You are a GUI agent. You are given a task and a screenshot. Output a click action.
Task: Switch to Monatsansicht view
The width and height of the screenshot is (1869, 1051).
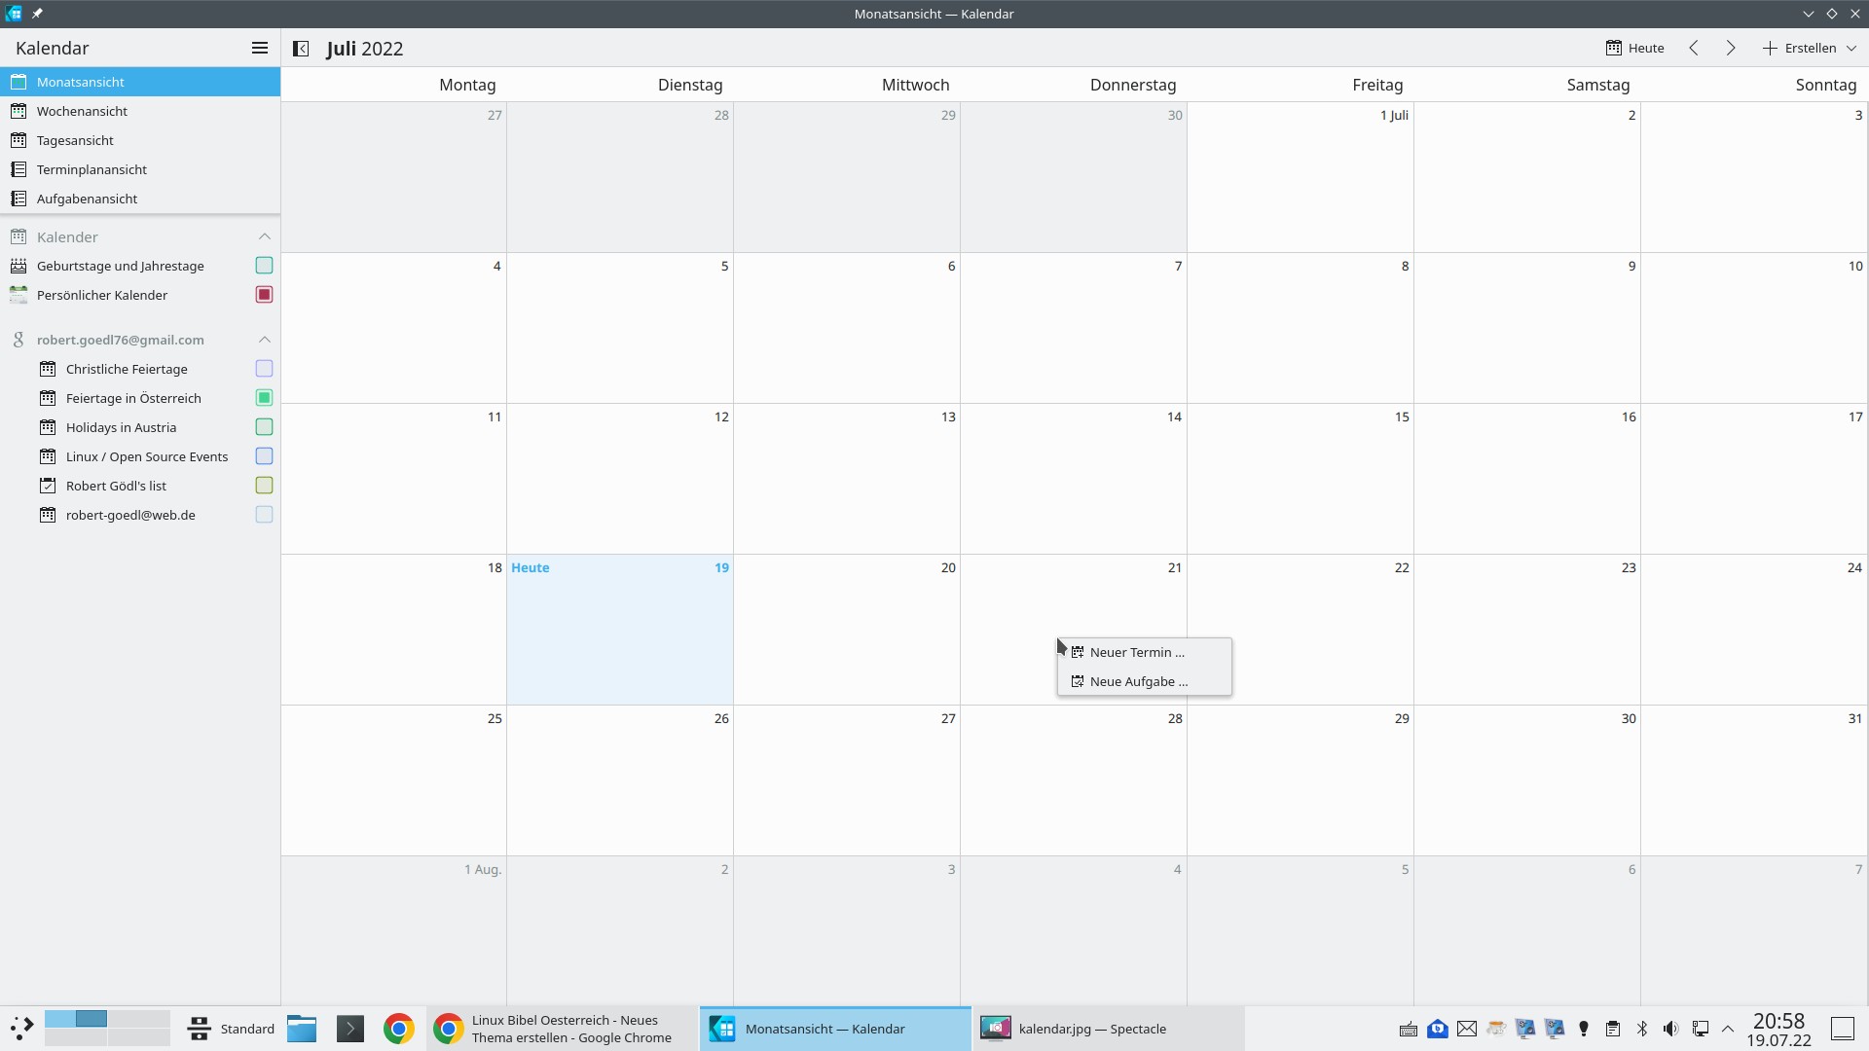coord(140,82)
